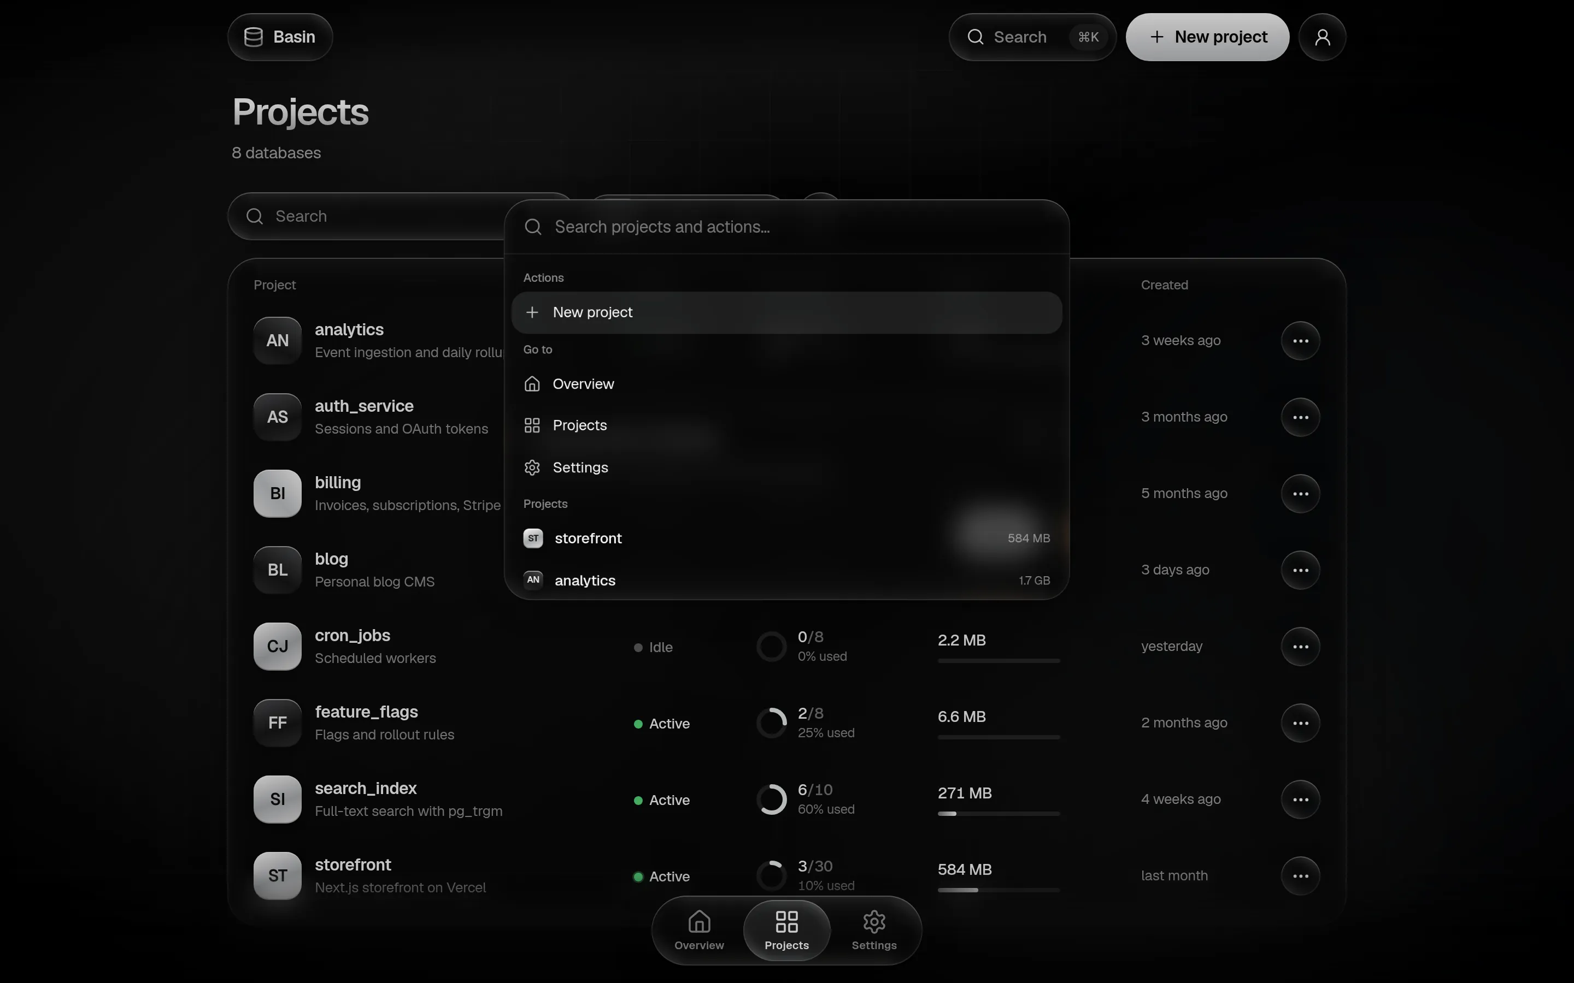This screenshot has height=983, width=1574.
Task: Click the Created column header
Action: (1164, 285)
